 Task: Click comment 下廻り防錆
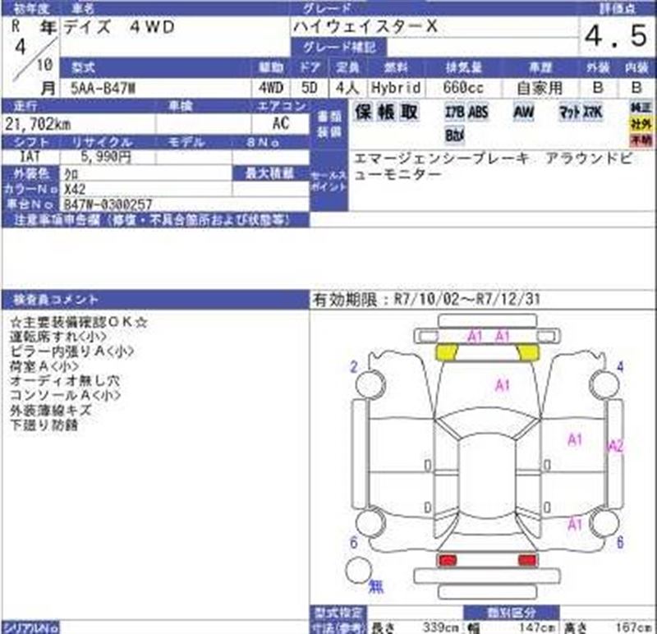[44, 425]
